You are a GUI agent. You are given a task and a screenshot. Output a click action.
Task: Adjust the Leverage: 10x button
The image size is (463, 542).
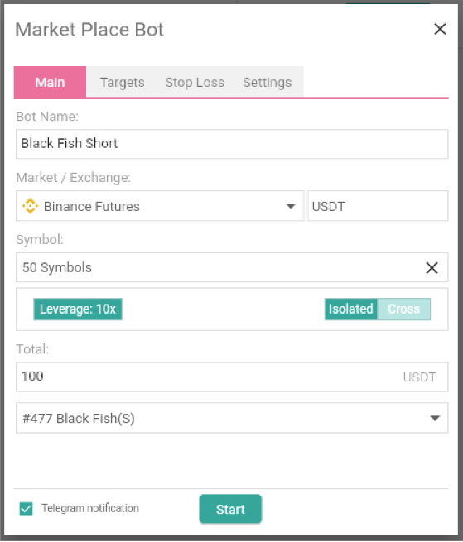coord(78,309)
